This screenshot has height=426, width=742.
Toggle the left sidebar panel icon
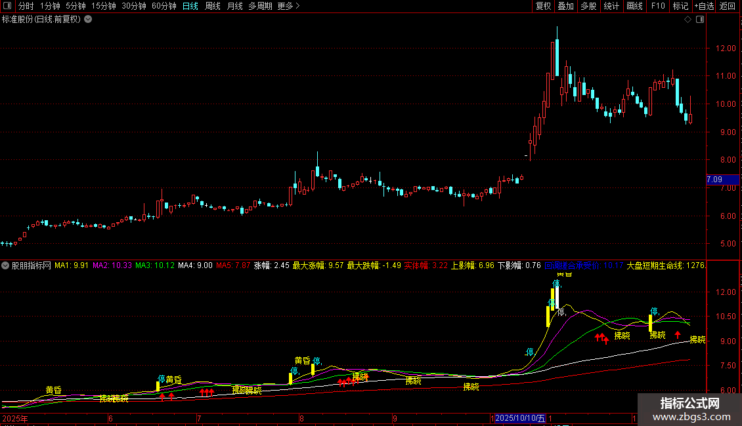click(x=7, y=6)
